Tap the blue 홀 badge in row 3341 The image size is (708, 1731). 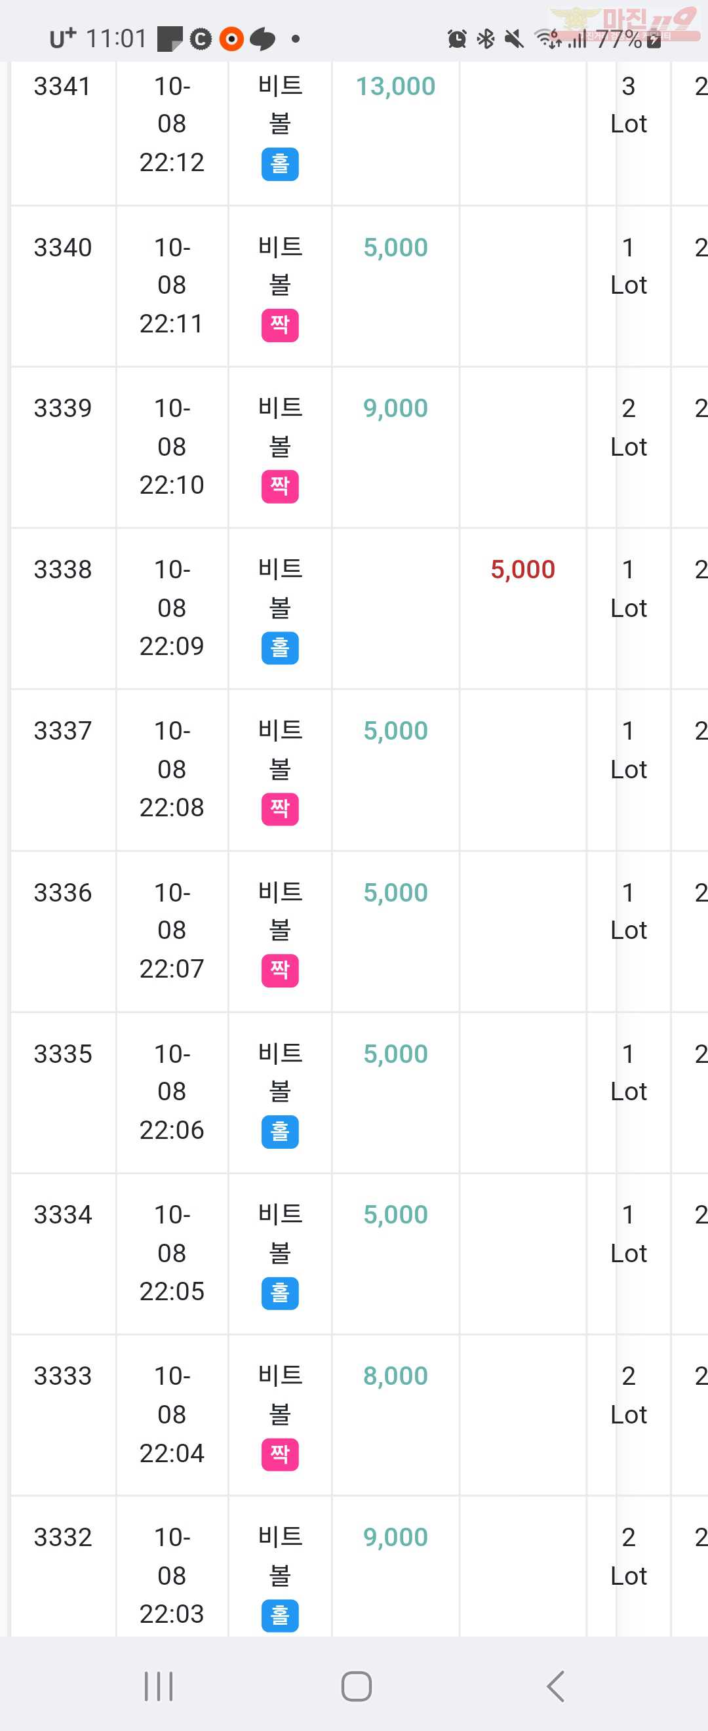[x=279, y=164]
